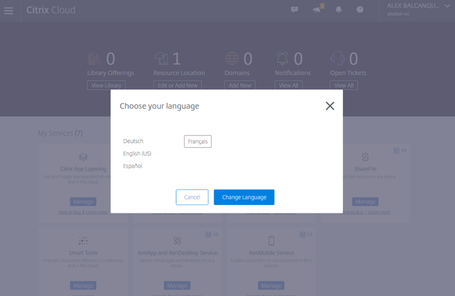Click the View Library button

[x=106, y=85]
